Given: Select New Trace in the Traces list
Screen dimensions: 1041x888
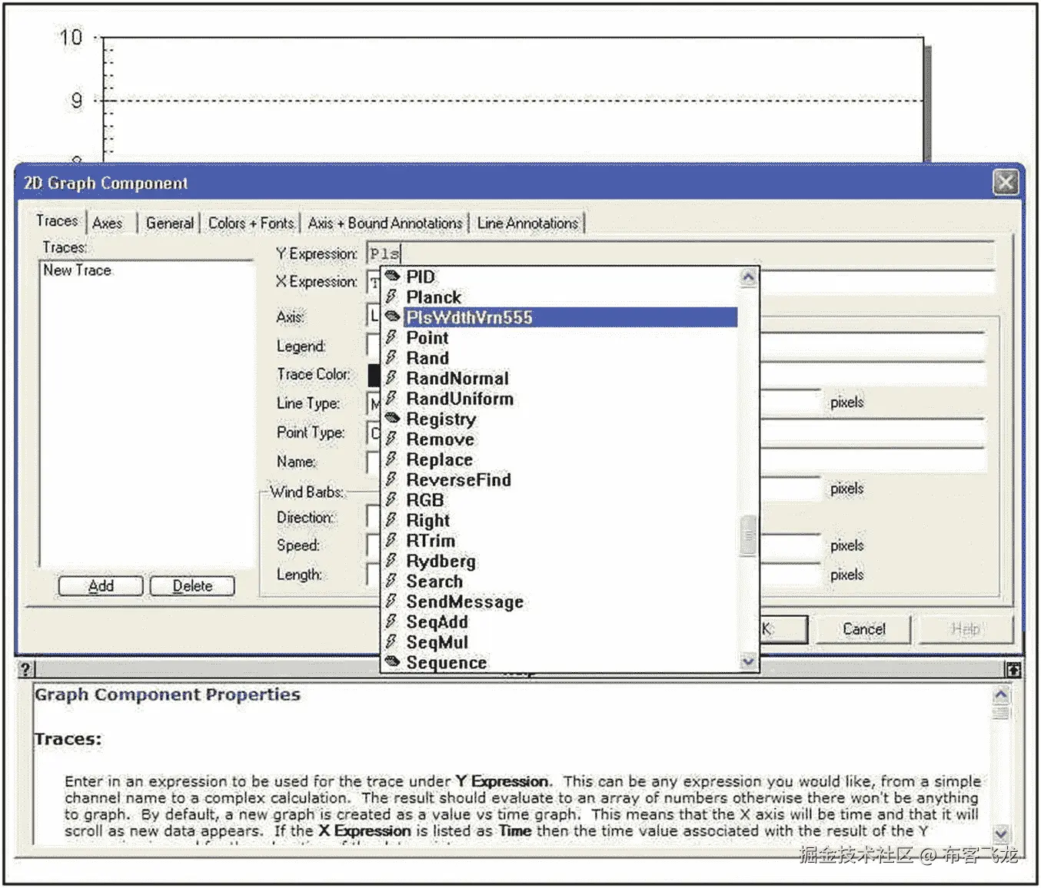Looking at the screenshot, I should 77,270.
